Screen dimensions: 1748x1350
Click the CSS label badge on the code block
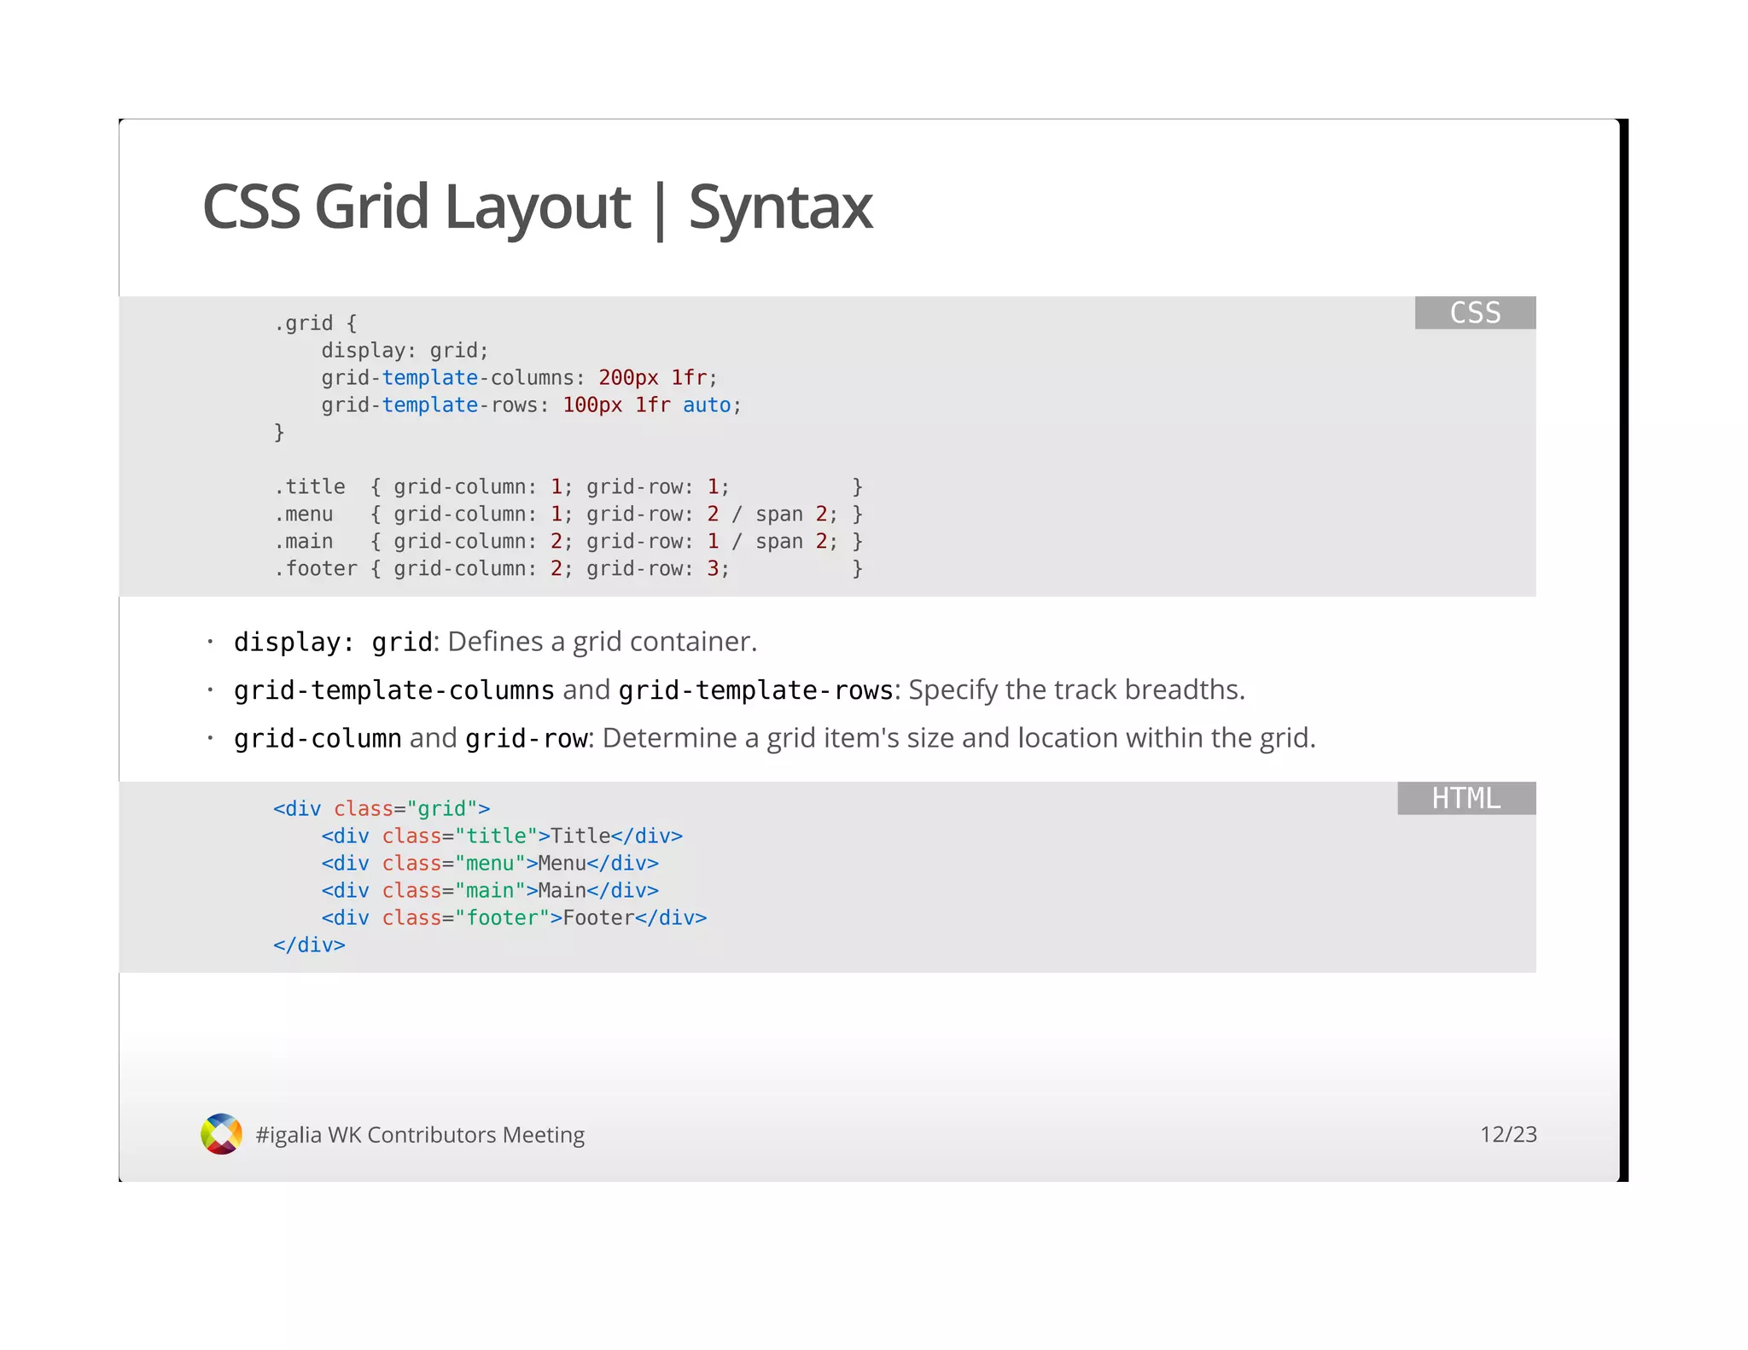tap(1475, 312)
